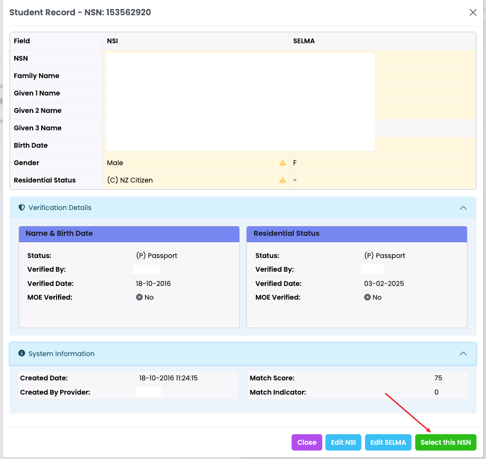The width and height of the screenshot is (486, 459).
Task: Click the F value in SELMA gender
Action: click(x=295, y=163)
